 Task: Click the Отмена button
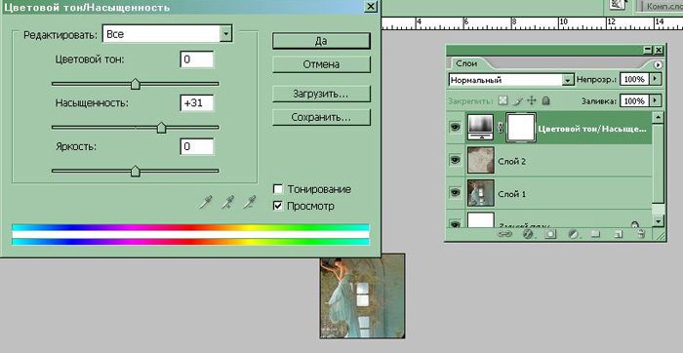(321, 64)
